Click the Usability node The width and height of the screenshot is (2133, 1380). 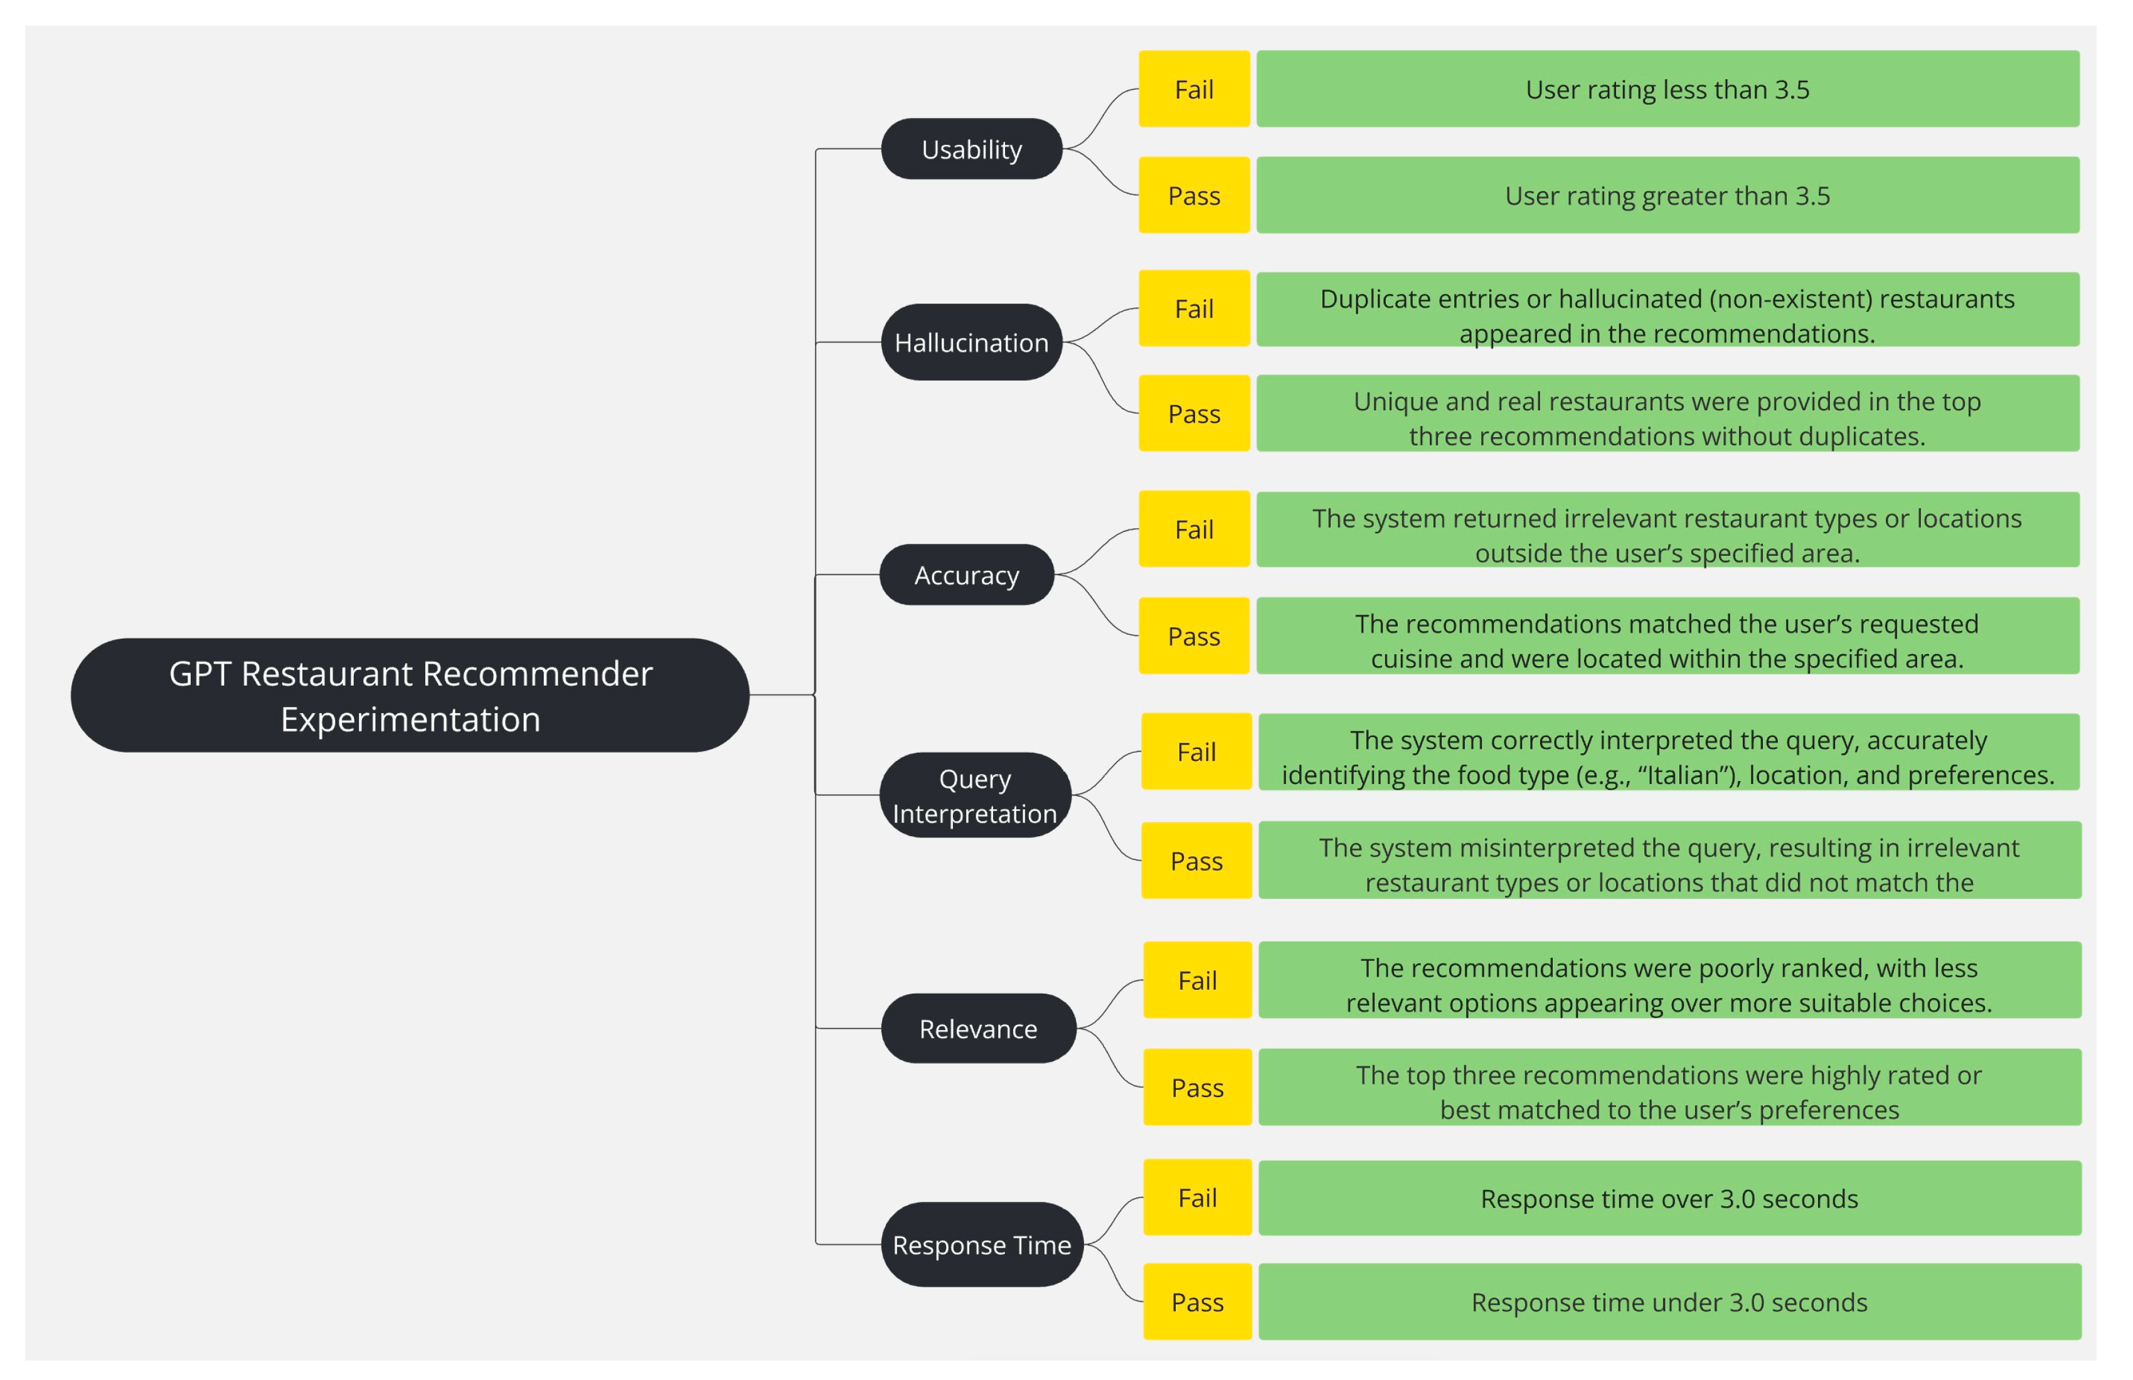pyautogui.click(x=972, y=149)
